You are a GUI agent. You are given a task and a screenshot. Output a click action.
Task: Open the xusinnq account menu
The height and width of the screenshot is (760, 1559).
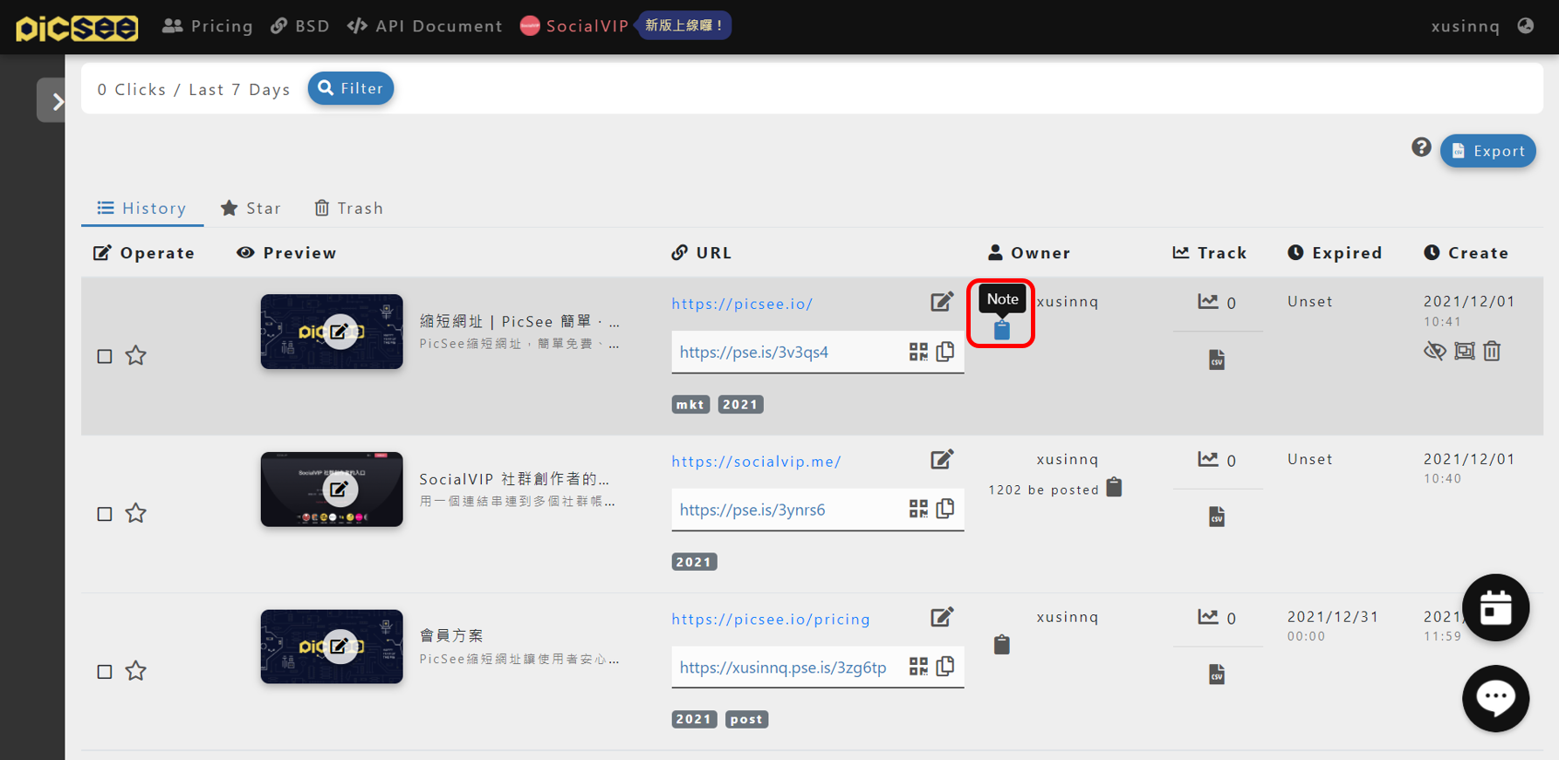1466,26
